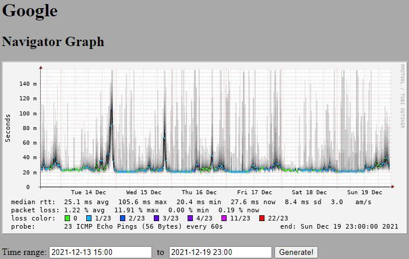Click the red 22/23 loss swatch

point(262,218)
